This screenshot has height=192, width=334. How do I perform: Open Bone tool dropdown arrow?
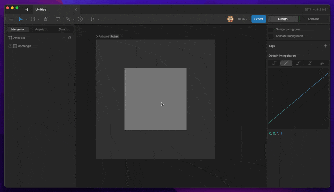click(73, 19)
